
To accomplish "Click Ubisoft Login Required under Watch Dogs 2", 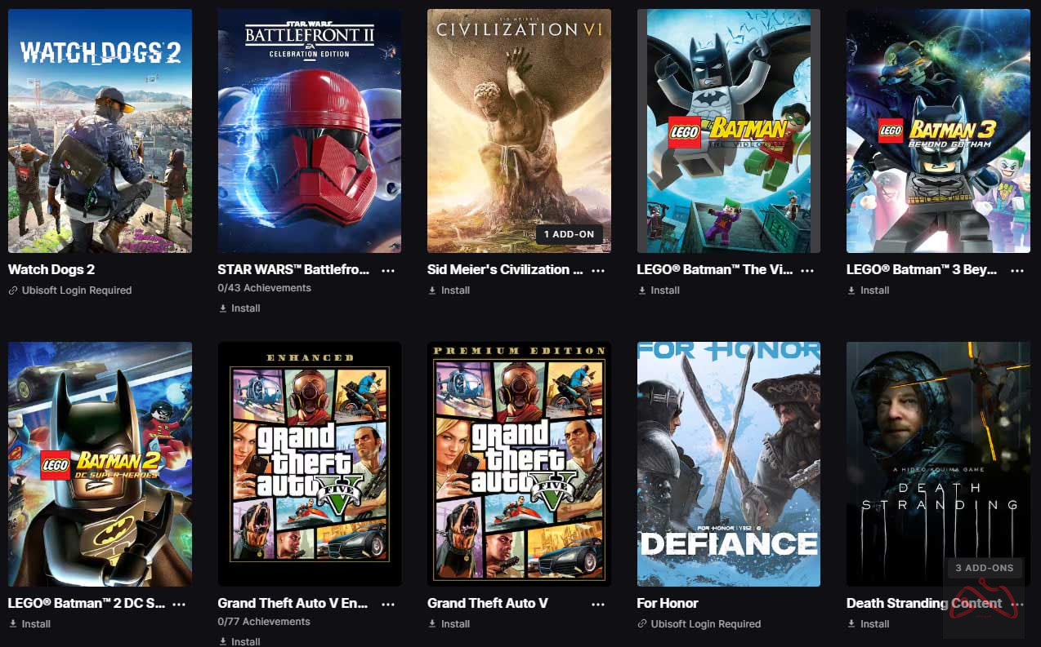I will coord(70,290).
